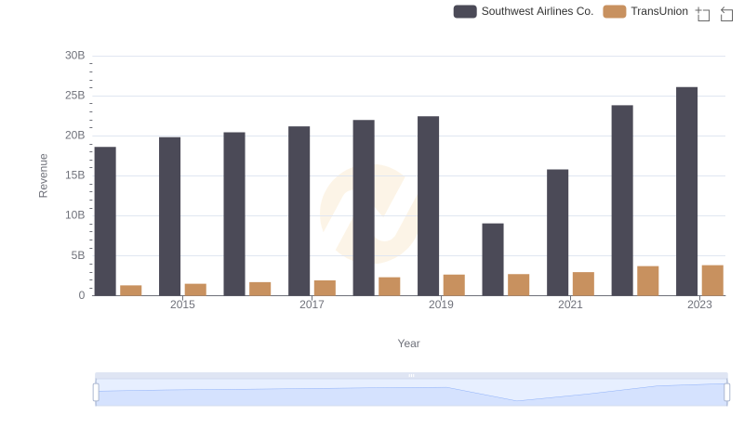
Task: Click the 2023 x-axis label
Action: pyautogui.click(x=699, y=305)
